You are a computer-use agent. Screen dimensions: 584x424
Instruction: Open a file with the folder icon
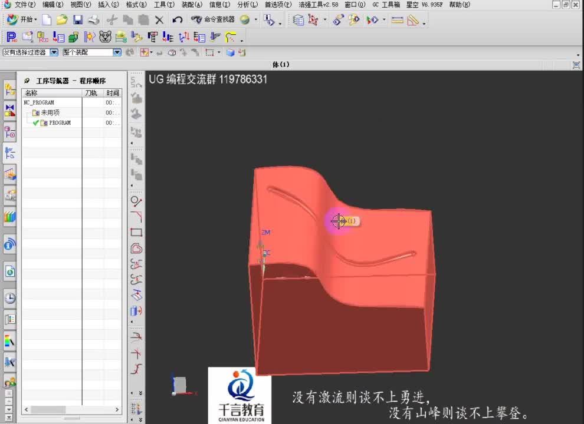[62, 19]
